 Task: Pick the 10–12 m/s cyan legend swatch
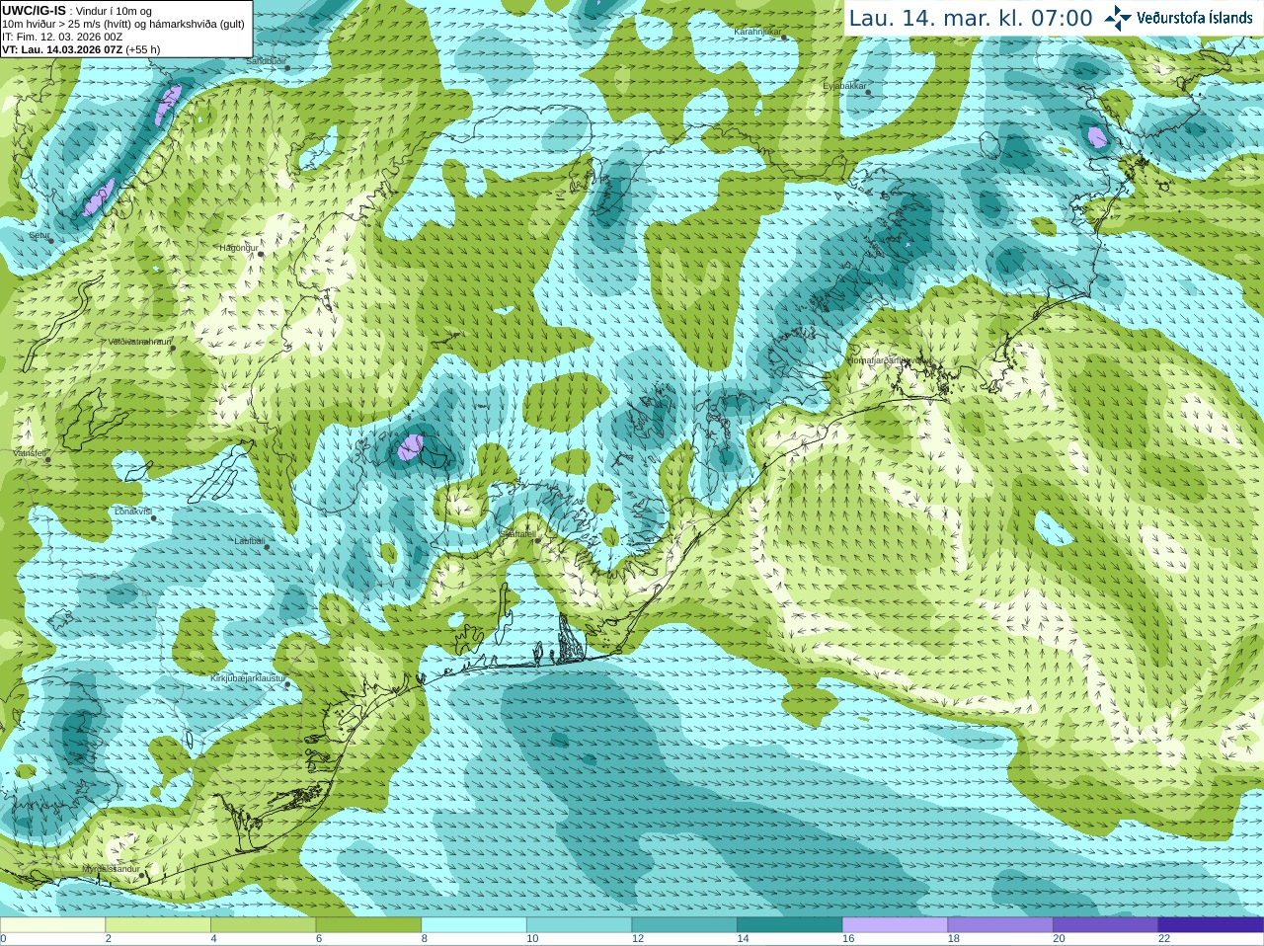click(x=580, y=925)
